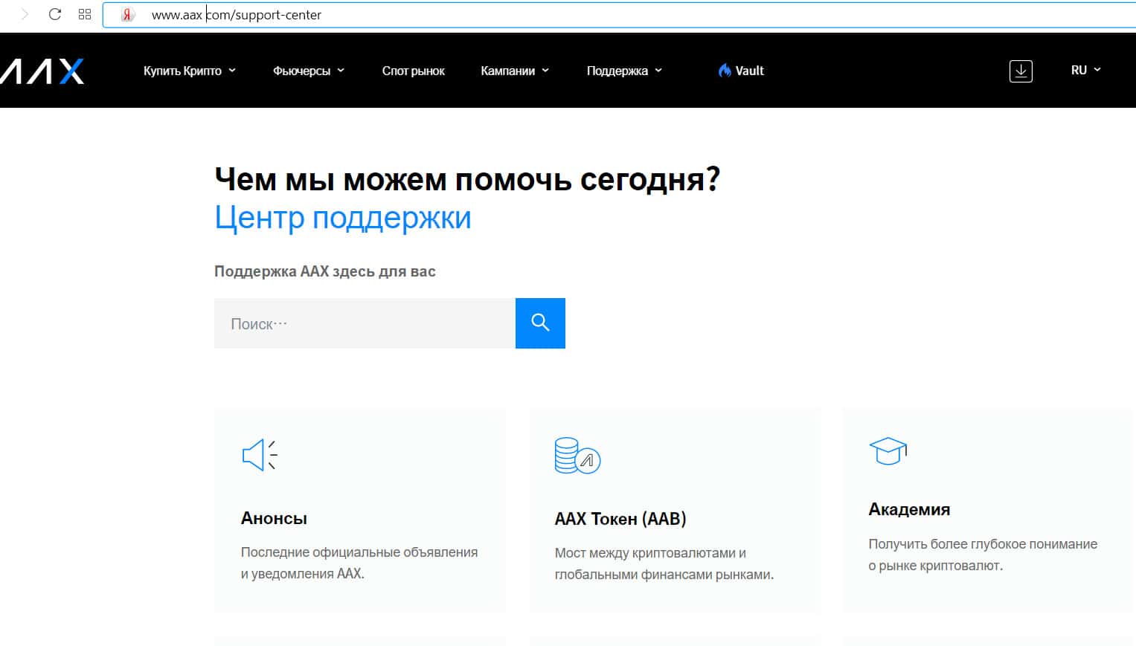Expand the Купить Крипто dropdown
The width and height of the screenshot is (1136, 646).
click(189, 71)
